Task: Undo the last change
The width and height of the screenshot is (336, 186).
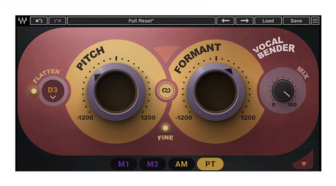Action: coord(39,21)
